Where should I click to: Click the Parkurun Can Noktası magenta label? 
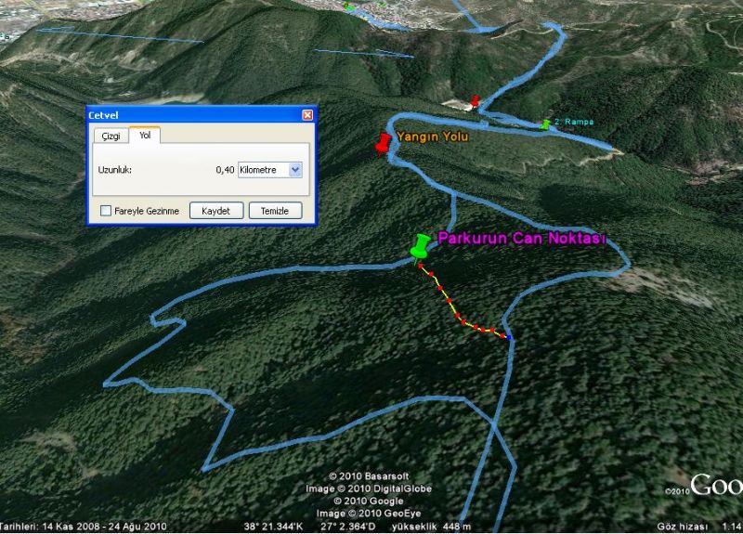[x=521, y=239]
